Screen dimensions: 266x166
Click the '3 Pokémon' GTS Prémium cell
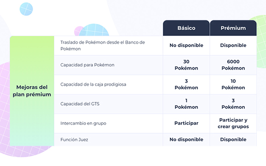pyautogui.click(x=233, y=104)
